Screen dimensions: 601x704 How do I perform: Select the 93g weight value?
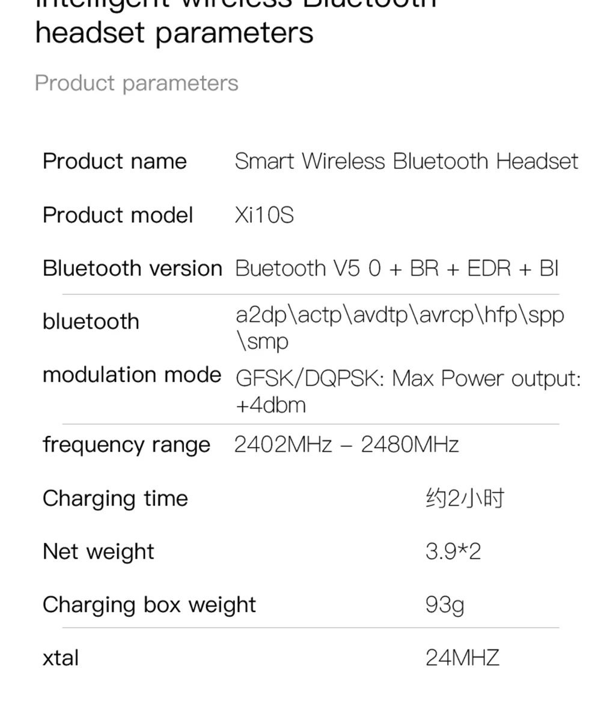(445, 605)
